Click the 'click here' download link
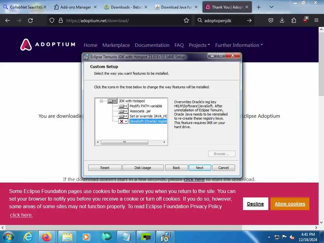324x243 pixels. tap(194, 179)
